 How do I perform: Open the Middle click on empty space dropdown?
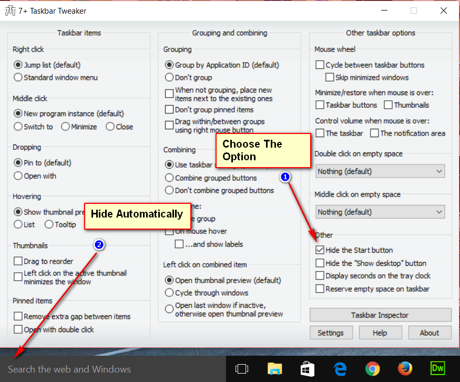click(380, 212)
